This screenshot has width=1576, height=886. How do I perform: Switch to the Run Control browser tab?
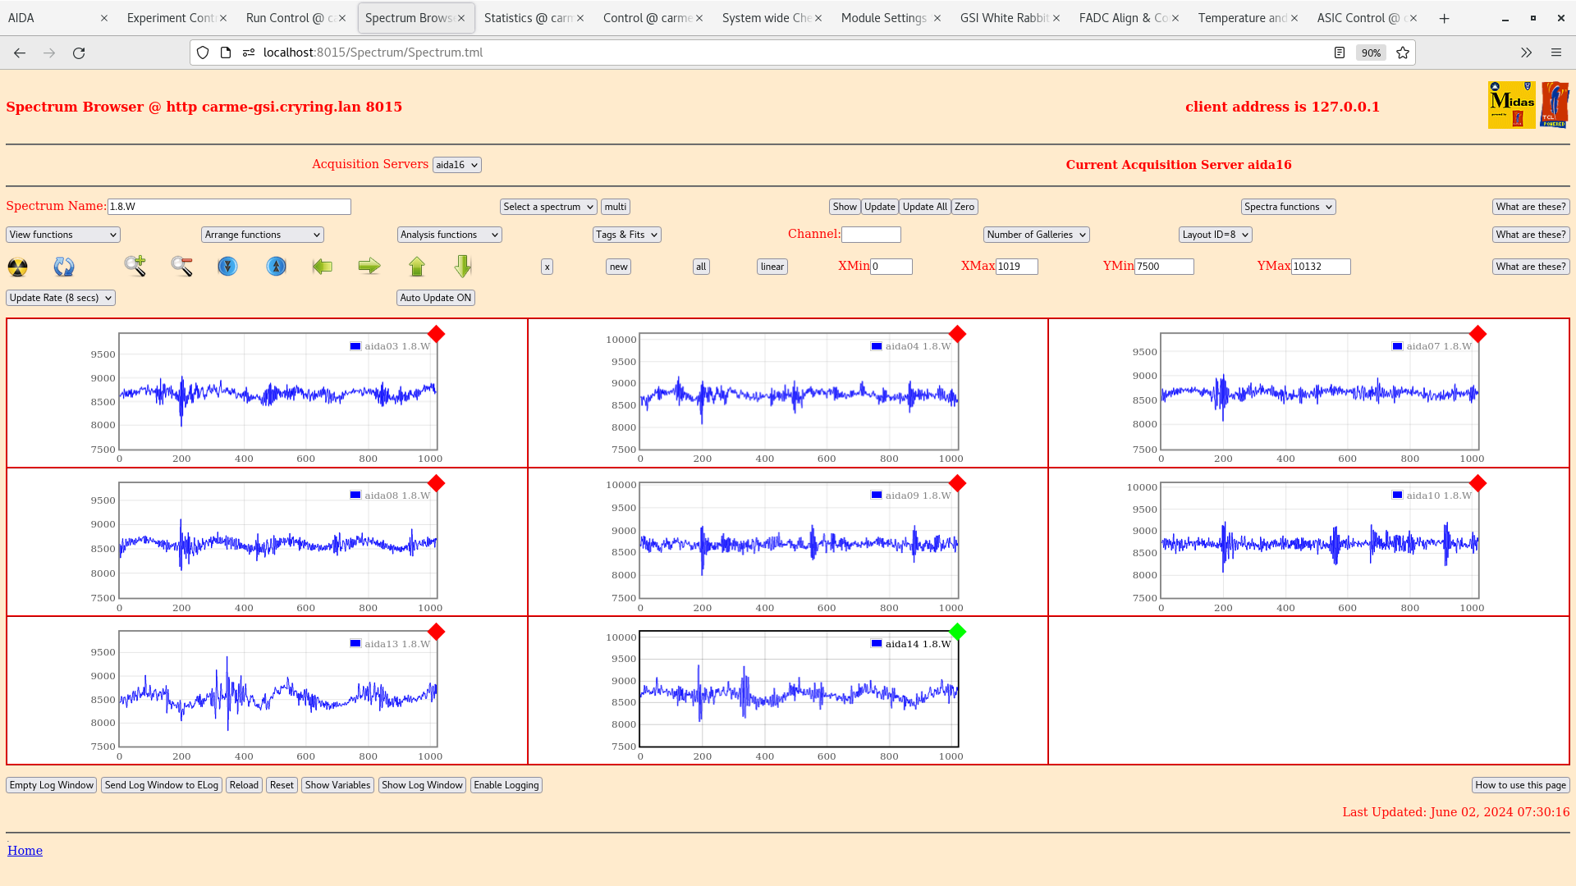pyautogui.click(x=290, y=18)
